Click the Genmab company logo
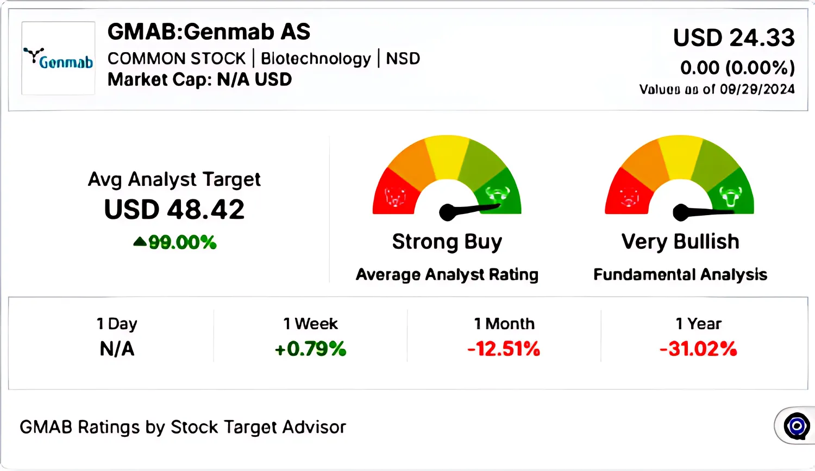815x471 pixels. pos(58,59)
